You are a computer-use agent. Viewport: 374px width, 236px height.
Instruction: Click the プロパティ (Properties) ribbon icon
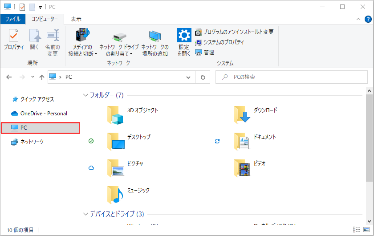[14, 41]
